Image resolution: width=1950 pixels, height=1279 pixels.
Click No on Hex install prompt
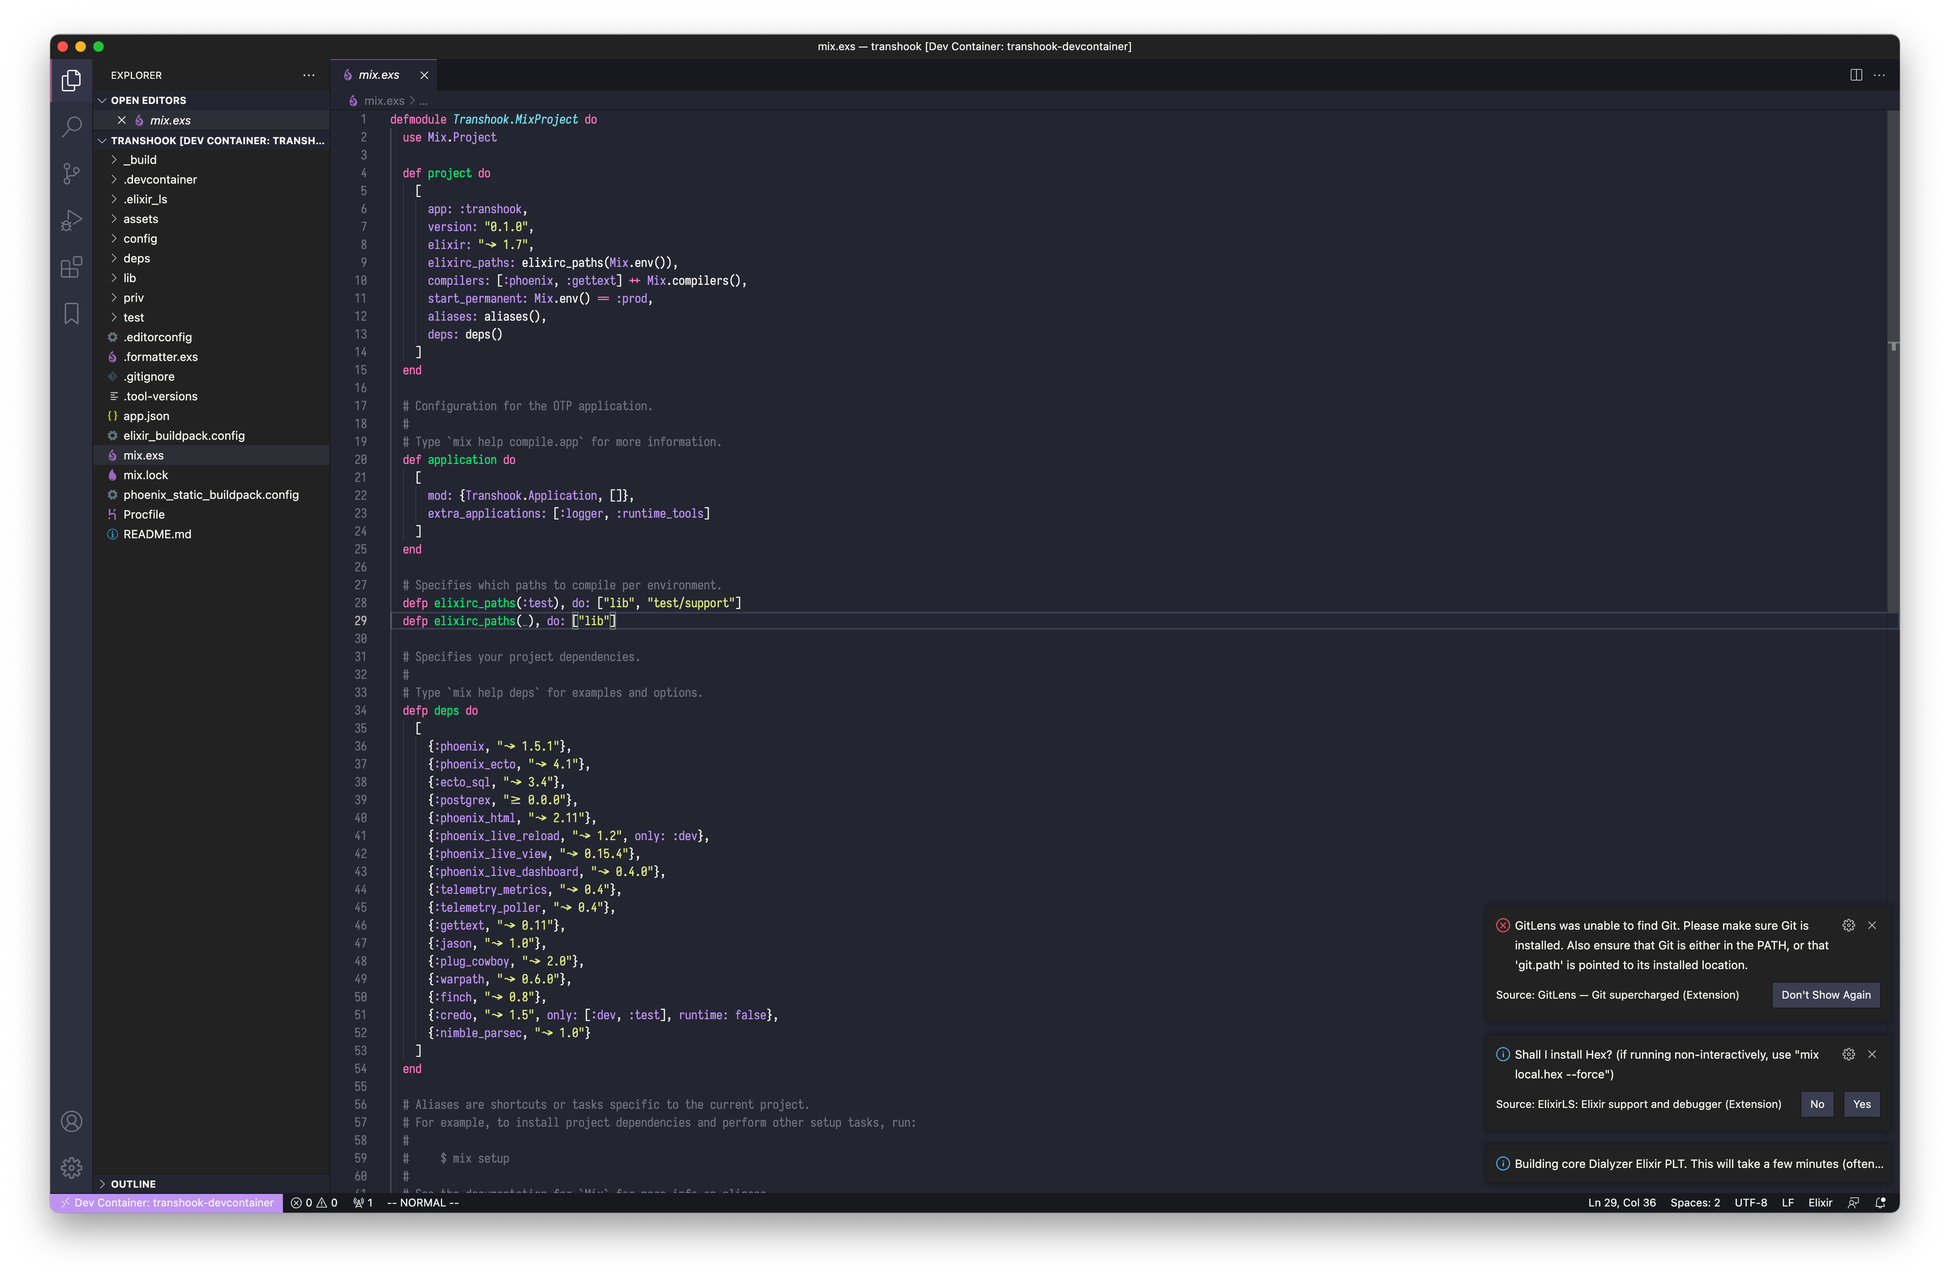(1817, 1103)
